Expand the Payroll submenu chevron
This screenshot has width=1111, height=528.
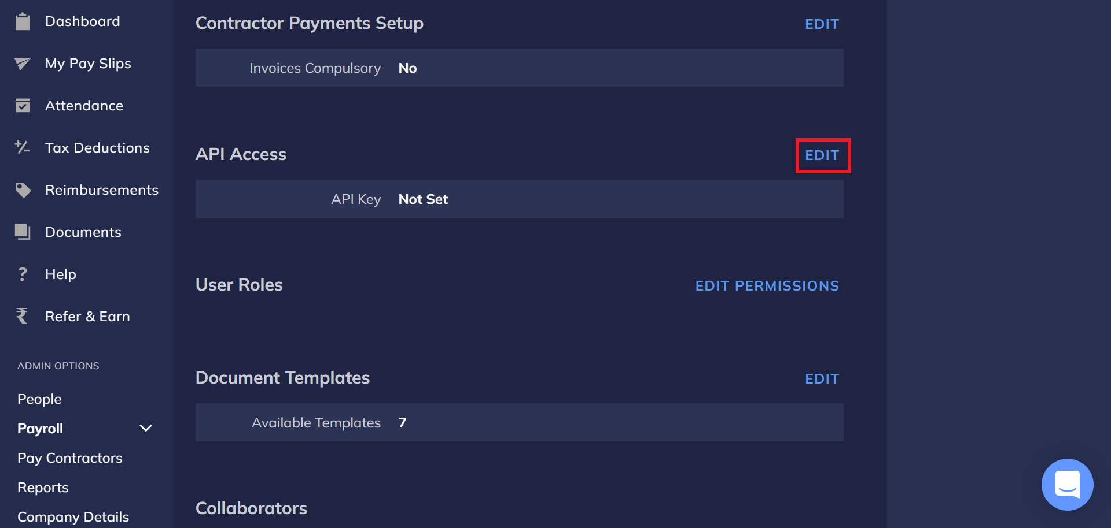tap(146, 429)
